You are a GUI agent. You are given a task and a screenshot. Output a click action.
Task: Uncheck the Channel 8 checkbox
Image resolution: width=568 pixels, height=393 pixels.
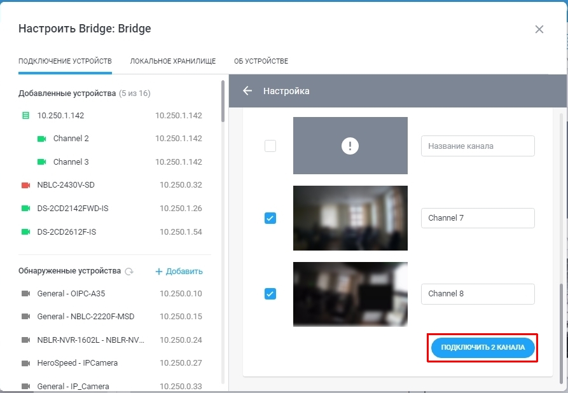coord(270,294)
